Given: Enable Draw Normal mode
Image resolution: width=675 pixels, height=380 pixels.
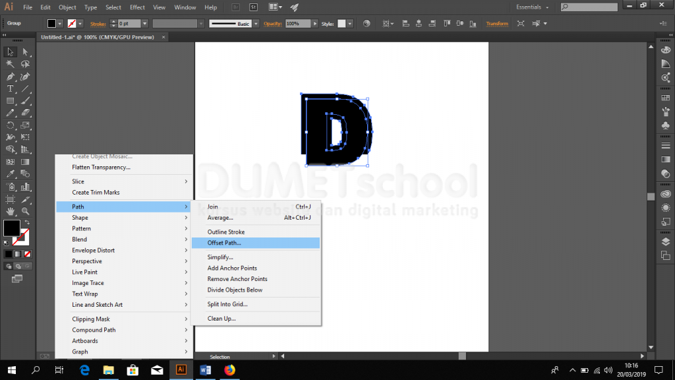Looking at the screenshot, I should 9,267.
